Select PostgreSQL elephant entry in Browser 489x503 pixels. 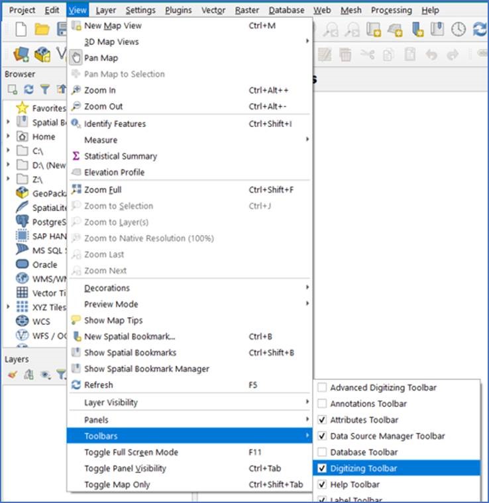pos(41,222)
